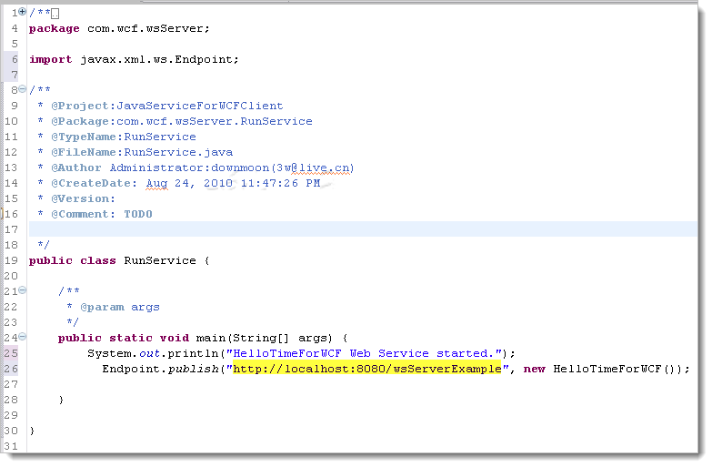Click the @Comment: TODO line
Screen dimensions: 712x467
pos(101,214)
